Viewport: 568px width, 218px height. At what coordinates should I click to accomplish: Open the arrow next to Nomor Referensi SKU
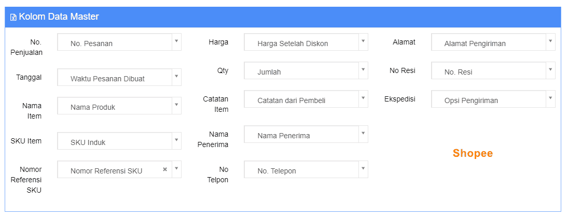[176, 168]
